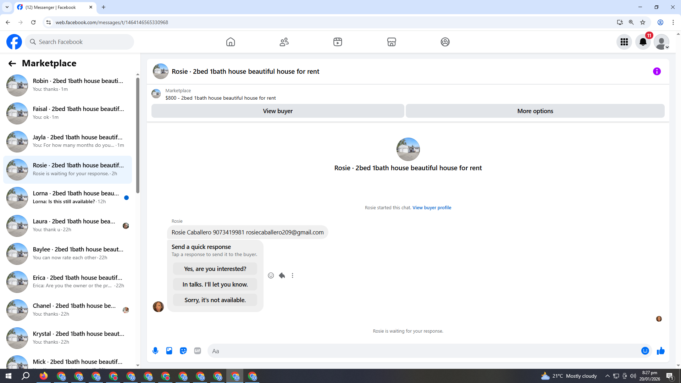
Task: Click the large house listing photo
Action: tap(408, 149)
